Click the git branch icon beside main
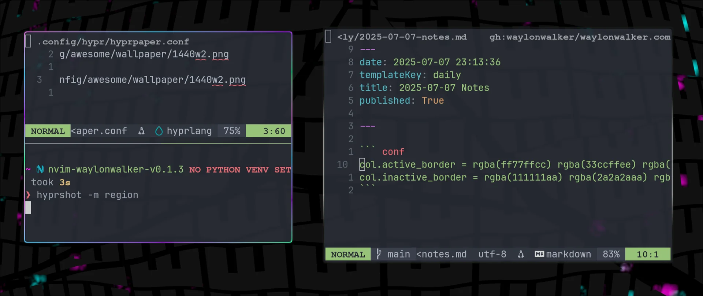Viewport: 703px width, 296px height. pos(379,254)
